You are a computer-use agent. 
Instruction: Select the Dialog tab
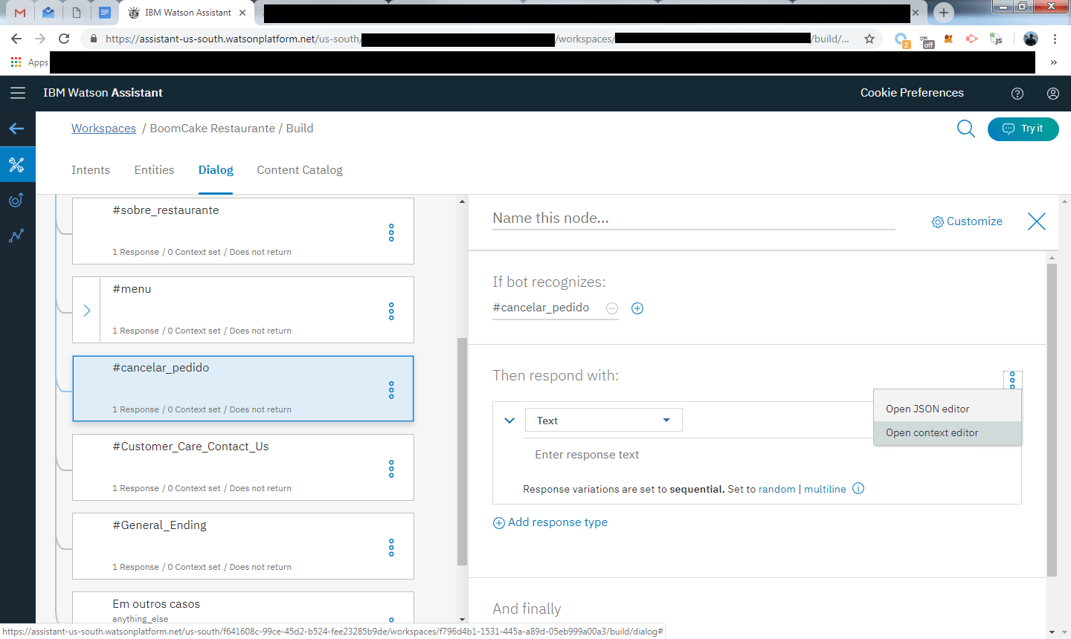[x=216, y=170]
